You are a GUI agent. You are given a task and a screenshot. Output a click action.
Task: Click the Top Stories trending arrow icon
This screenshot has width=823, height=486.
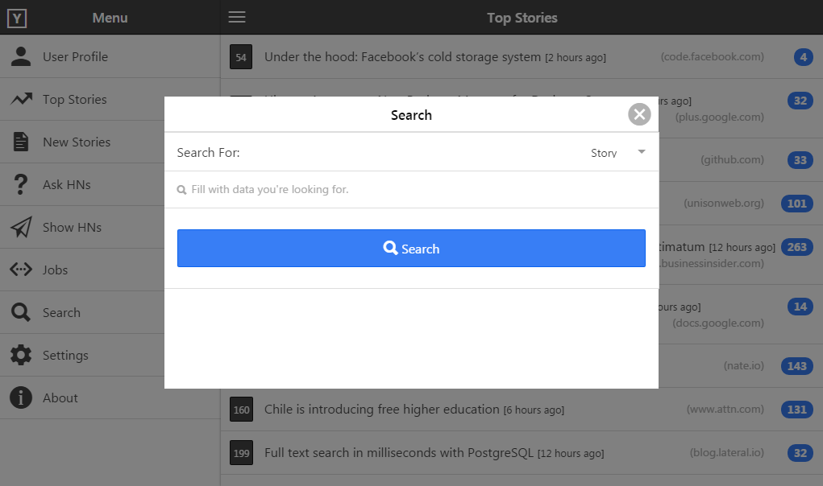(21, 99)
